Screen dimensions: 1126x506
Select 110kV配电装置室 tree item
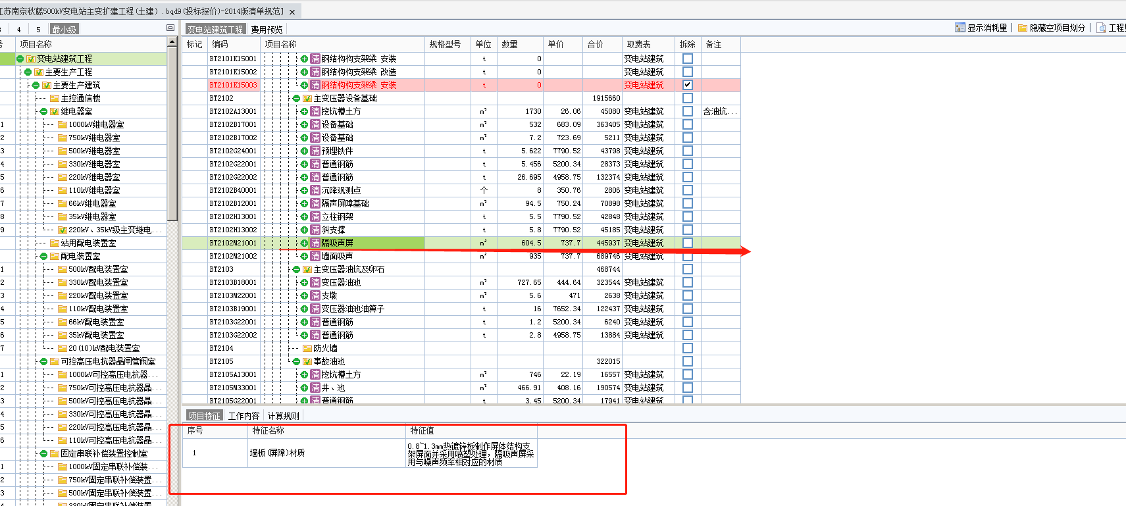coord(98,309)
